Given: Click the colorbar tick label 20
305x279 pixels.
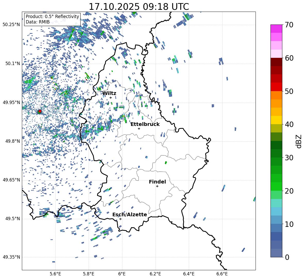Looking at the screenshot, I should pos(289,191).
